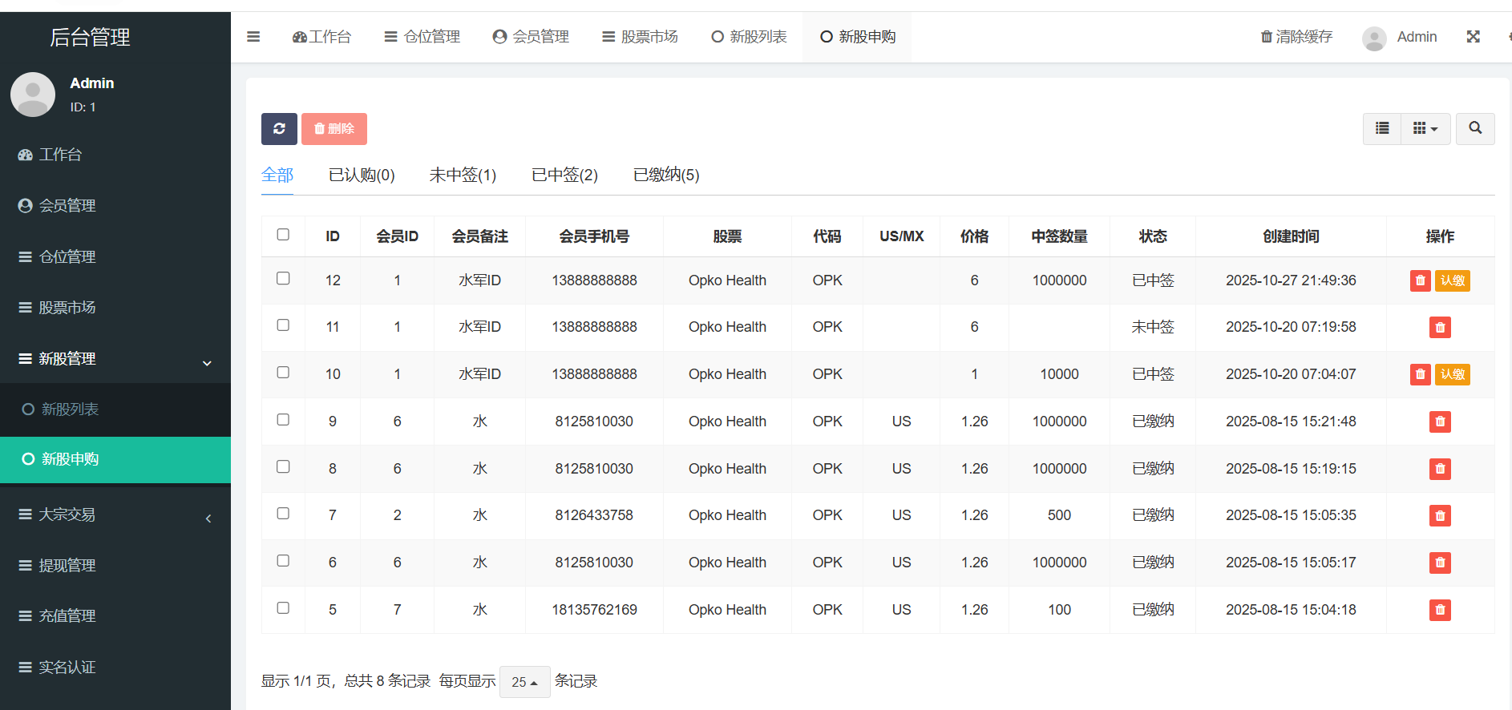1512x710 pixels.
Task: Select the 已缴纳(5) filter tab
Action: (x=665, y=175)
